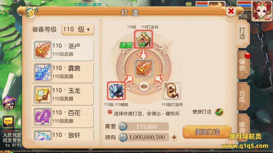Open the 好友 friends icon
The image size is (273, 153).
tap(9, 103)
